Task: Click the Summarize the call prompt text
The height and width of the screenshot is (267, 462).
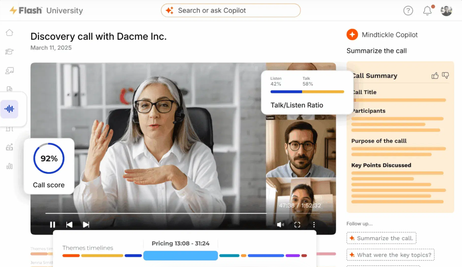Action: pos(376,50)
